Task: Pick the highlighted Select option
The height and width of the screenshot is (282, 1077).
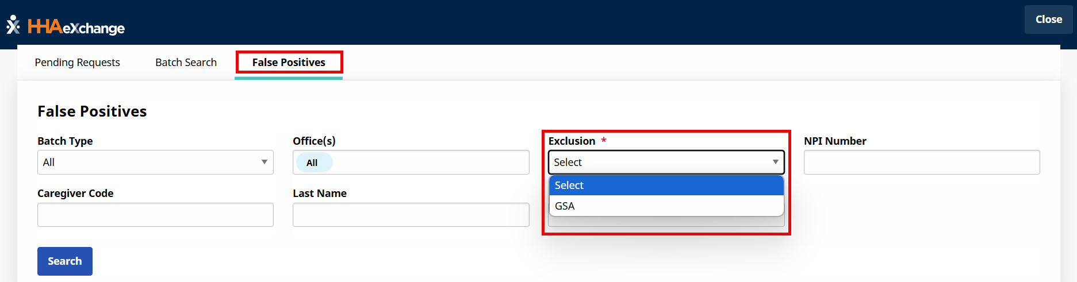Action: pos(666,186)
